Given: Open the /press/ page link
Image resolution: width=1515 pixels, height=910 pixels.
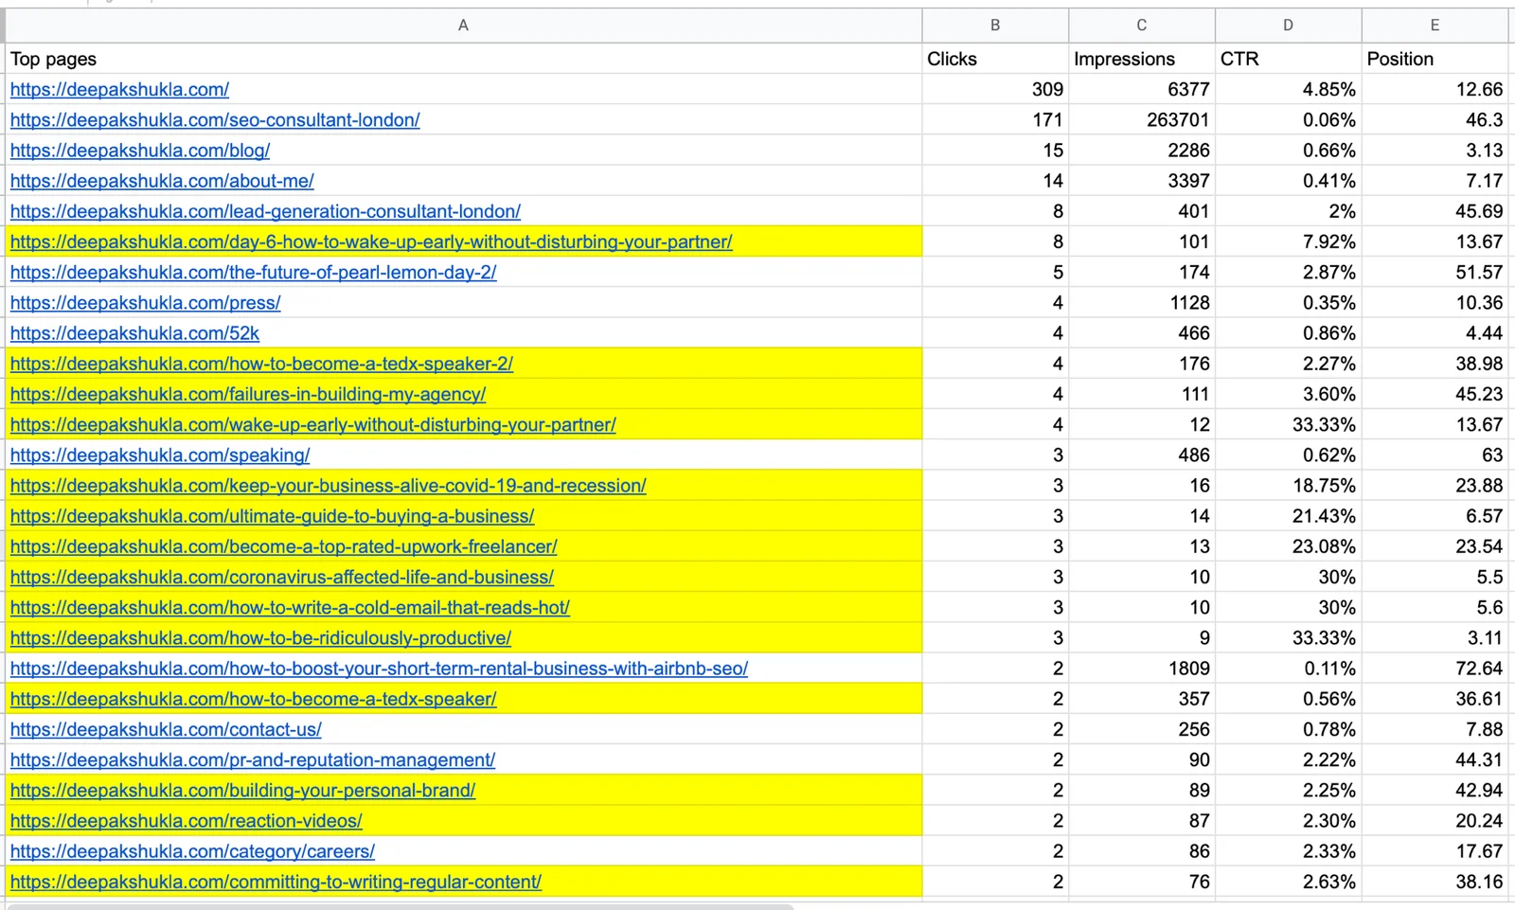Looking at the screenshot, I should tap(145, 303).
